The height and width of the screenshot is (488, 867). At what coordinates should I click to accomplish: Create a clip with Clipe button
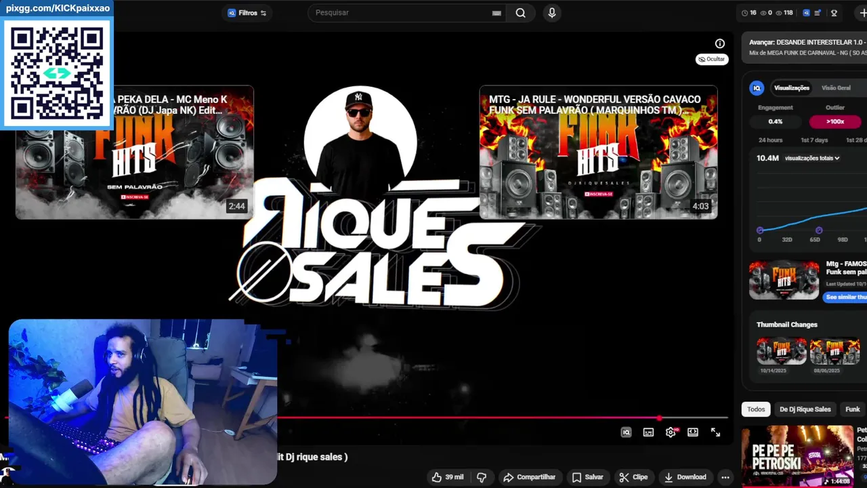pos(634,477)
